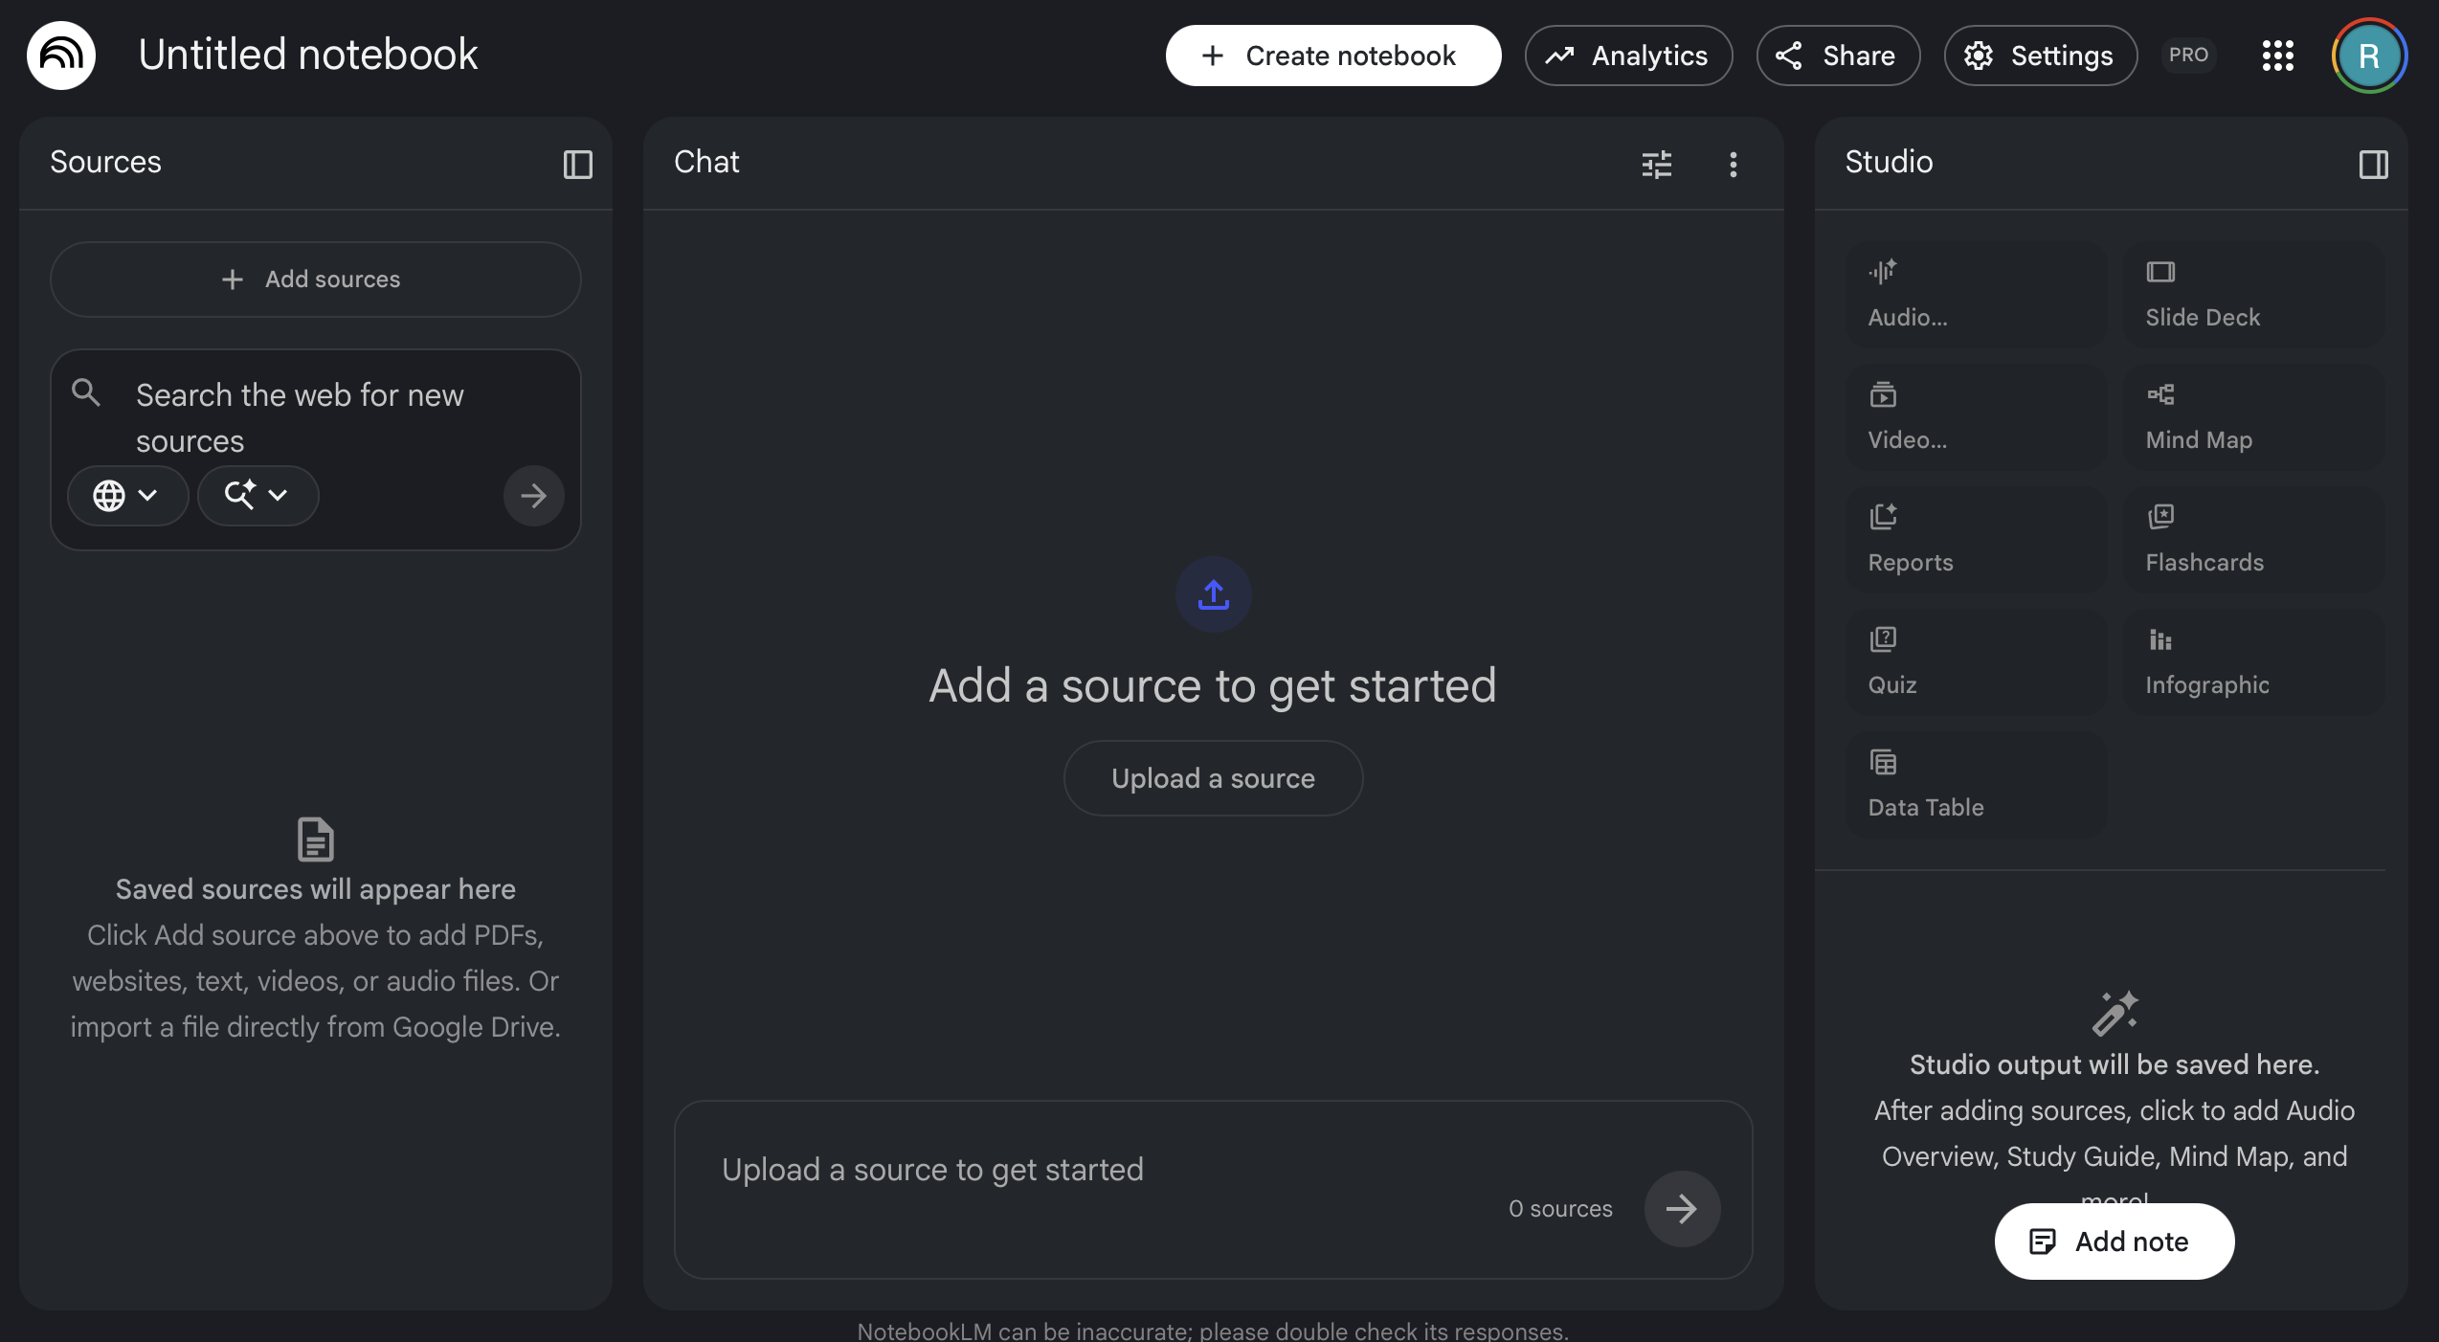Rename the Untitled notebook title

(308, 55)
